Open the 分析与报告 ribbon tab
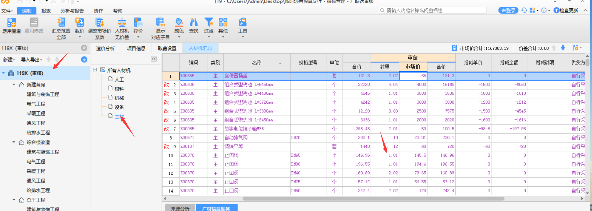Screen dimensions: 592x211 (x=72, y=11)
